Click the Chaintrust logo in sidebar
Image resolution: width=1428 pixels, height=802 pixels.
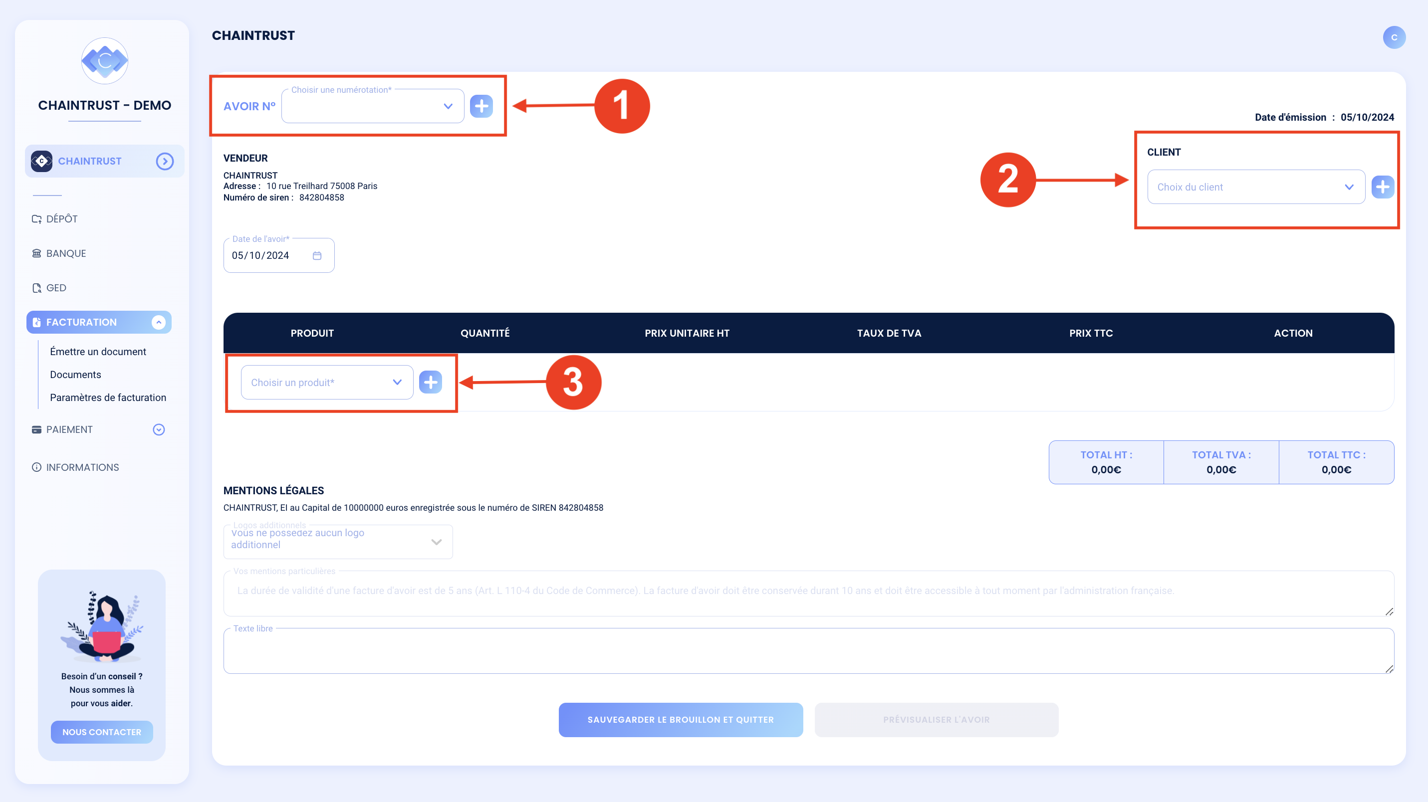click(105, 61)
